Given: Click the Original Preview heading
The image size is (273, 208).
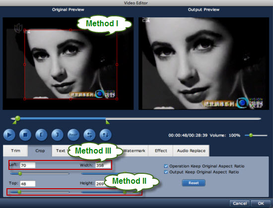Looking at the screenshot, I should (68, 9).
